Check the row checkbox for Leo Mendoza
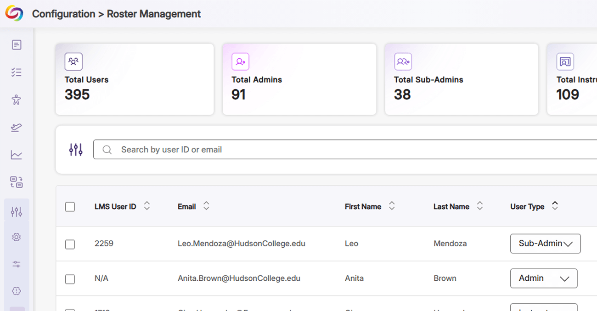This screenshot has height=311, width=597. [70, 244]
